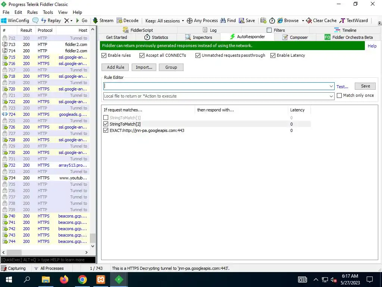This screenshot has width=382, height=287.
Task: Toggle Enable Latency checkbox
Action: point(273,55)
